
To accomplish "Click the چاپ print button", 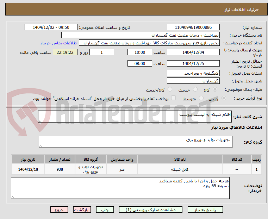I will pos(105,209).
